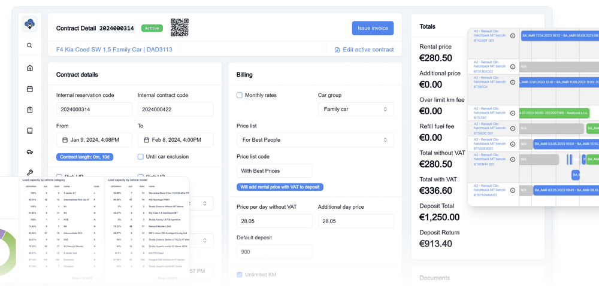
Task: Open the BT570IC vehicle link in the timeline
Action: pos(490,113)
